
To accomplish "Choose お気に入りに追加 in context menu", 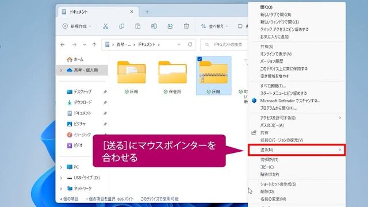I will click(274, 37).
